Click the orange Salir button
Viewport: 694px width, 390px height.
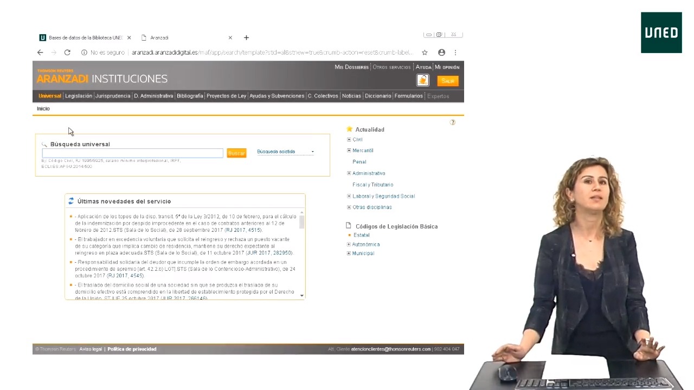click(448, 81)
